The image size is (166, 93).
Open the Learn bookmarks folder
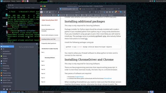[x=111, y=15]
